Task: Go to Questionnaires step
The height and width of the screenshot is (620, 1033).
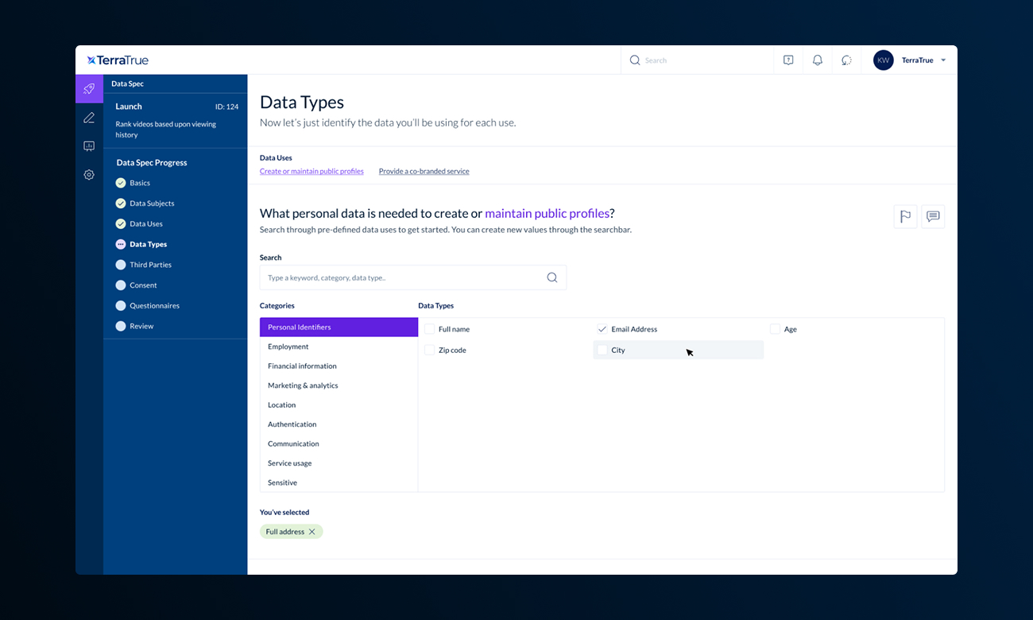Action: click(154, 306)
